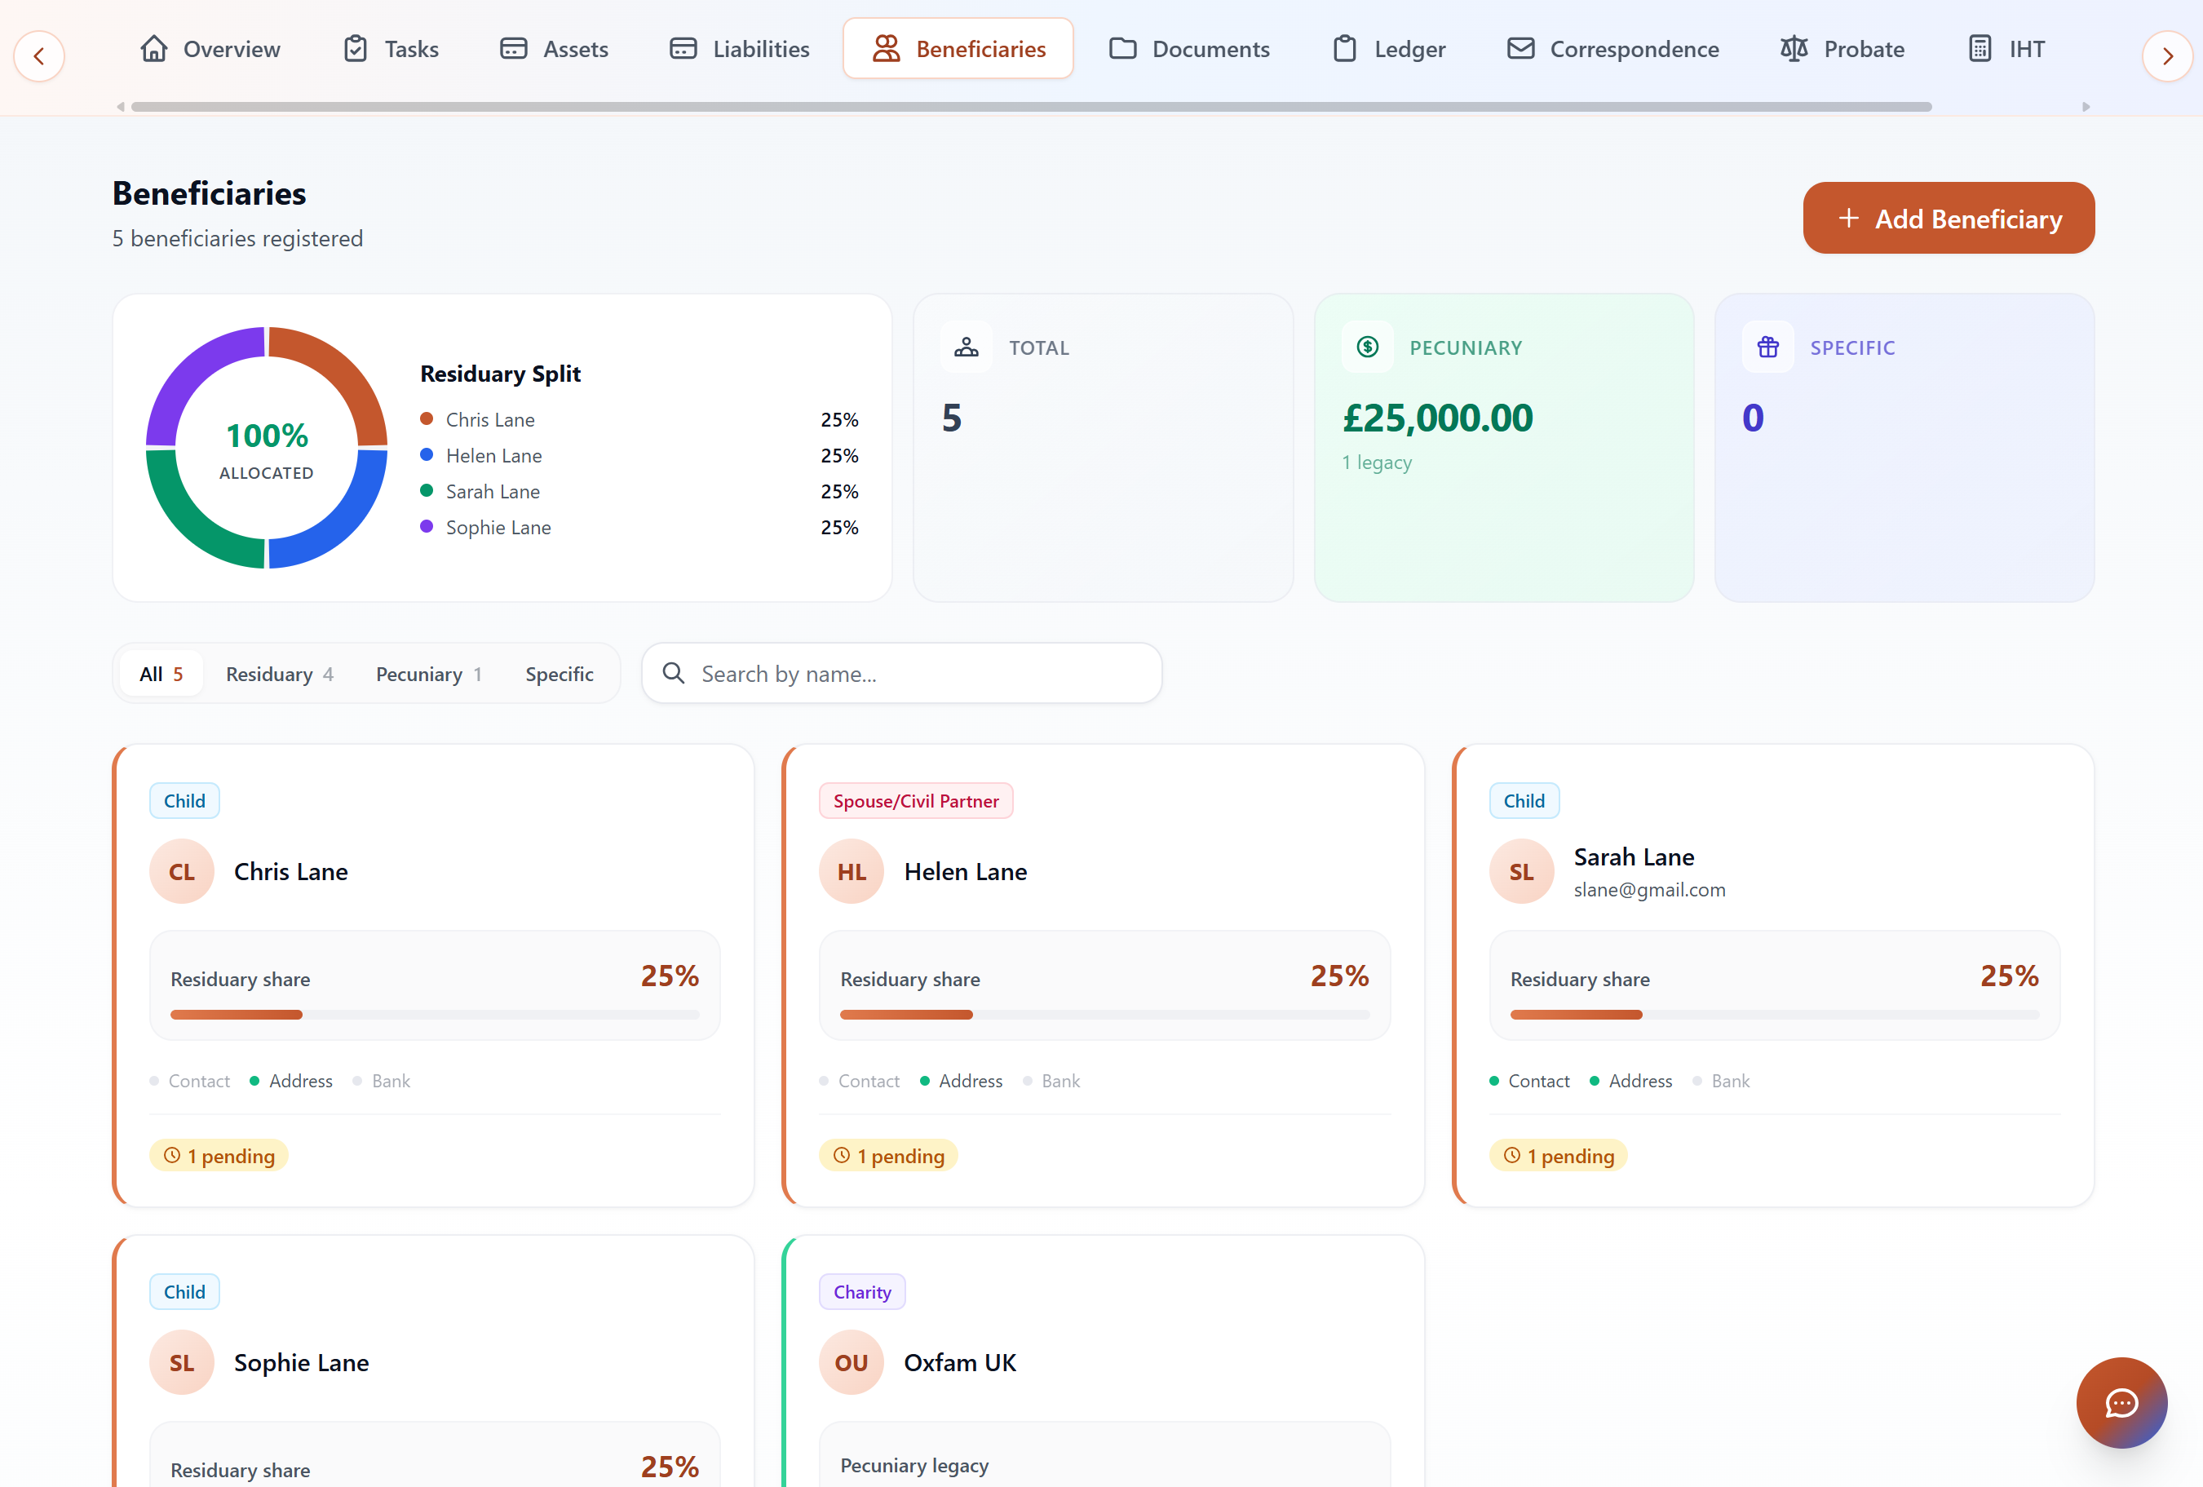2203x1487 pixels.
Task: Filter the list by Pecuniary beneficiaries
Action: [x=428, y=674]
